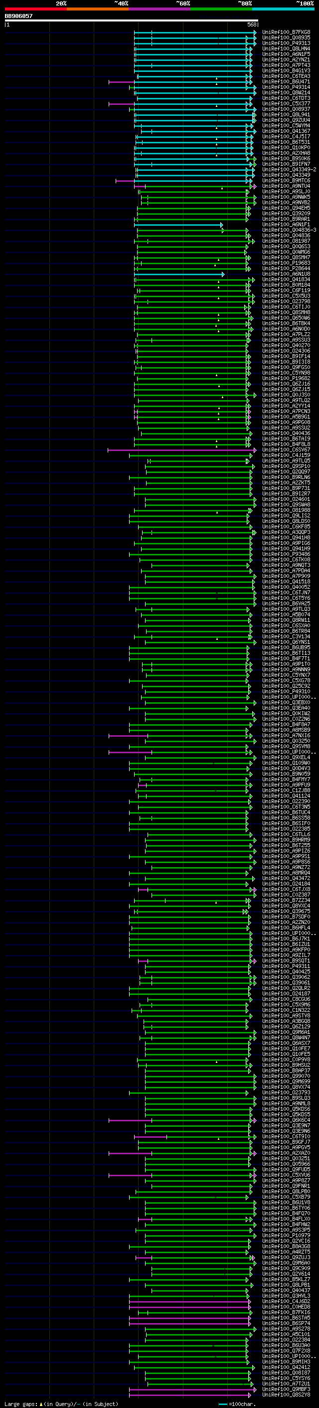Select the UniRef100_C6SV67 label
The image size is (319, 1408).
[x=286, y=450]
